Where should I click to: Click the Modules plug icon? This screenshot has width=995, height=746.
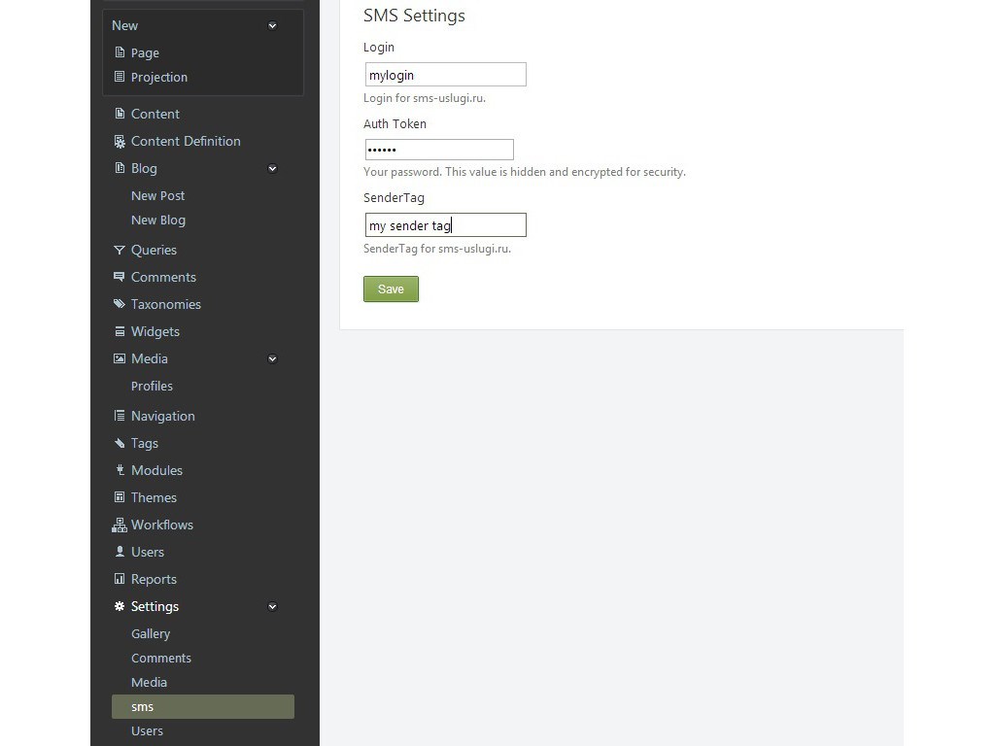pyautogui.click(x=120, y=470)
